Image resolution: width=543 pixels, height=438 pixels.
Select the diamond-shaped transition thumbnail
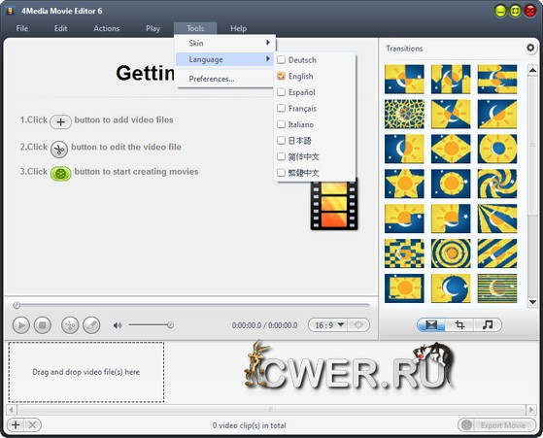[451, 149]
